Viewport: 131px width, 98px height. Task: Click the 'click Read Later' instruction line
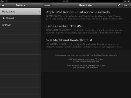[x=86, y=67]
